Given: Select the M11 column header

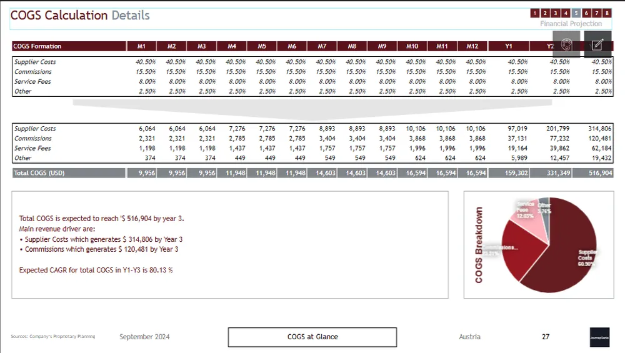Looking at the screenshot, I should pyautogui.click(x=442, y=46).
